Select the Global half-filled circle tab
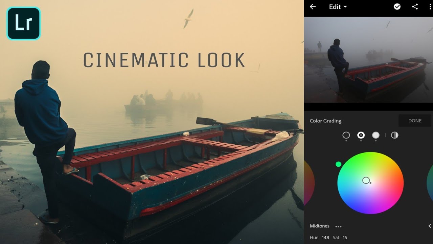The width and height of the screenshot is (433, 244). pos(394,135)
